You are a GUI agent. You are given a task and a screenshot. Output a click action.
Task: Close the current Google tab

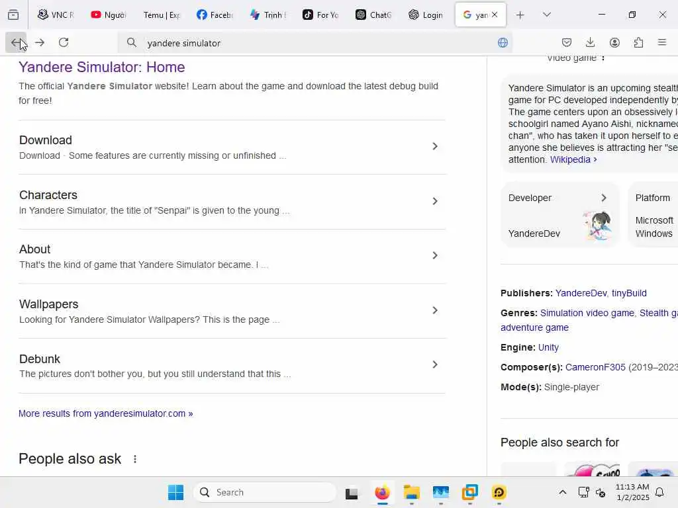(495, 15)
